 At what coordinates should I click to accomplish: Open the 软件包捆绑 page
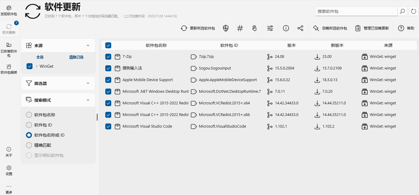(9, 69)
